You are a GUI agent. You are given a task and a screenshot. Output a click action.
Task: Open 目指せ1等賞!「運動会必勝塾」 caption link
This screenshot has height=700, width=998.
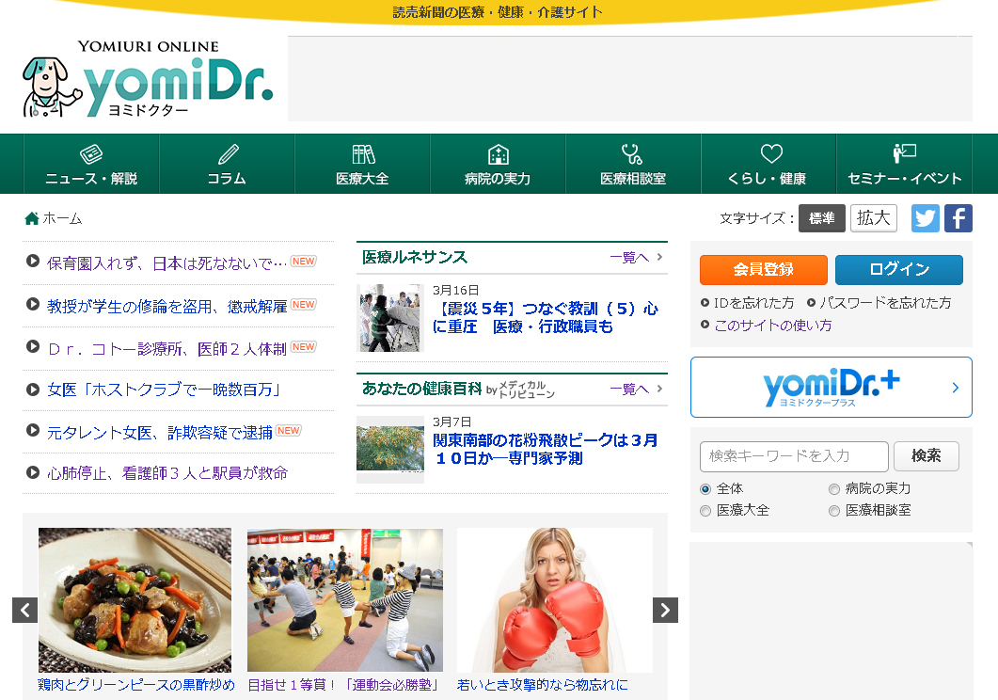tap(343, 685)
